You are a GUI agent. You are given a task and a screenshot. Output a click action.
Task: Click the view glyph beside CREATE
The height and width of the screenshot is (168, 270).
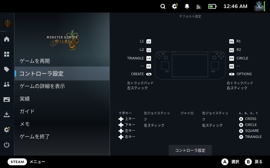[x=149, y=74]
